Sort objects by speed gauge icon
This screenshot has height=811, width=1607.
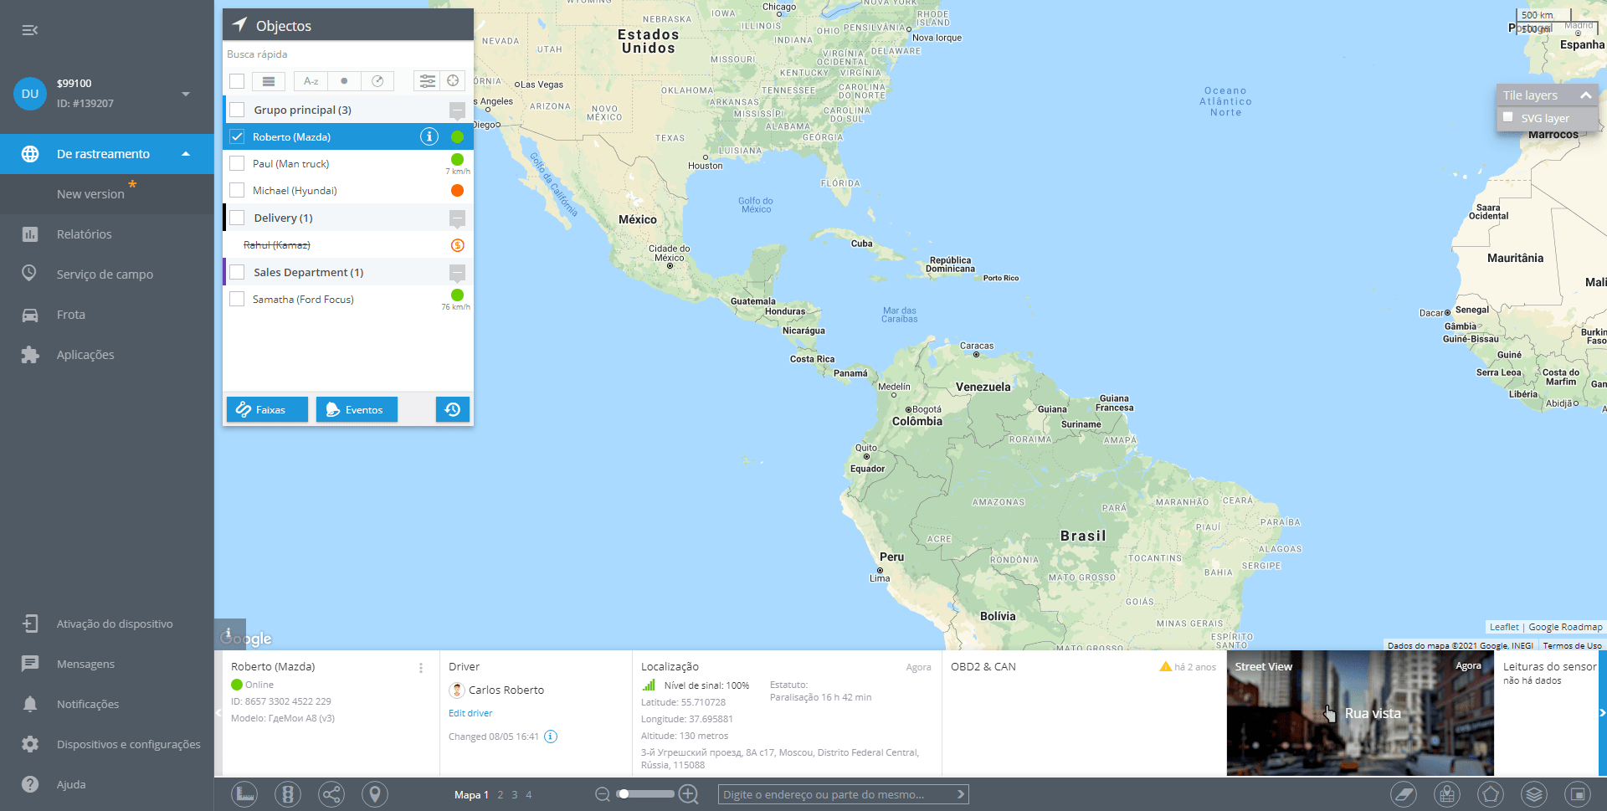tap(377, 81)
